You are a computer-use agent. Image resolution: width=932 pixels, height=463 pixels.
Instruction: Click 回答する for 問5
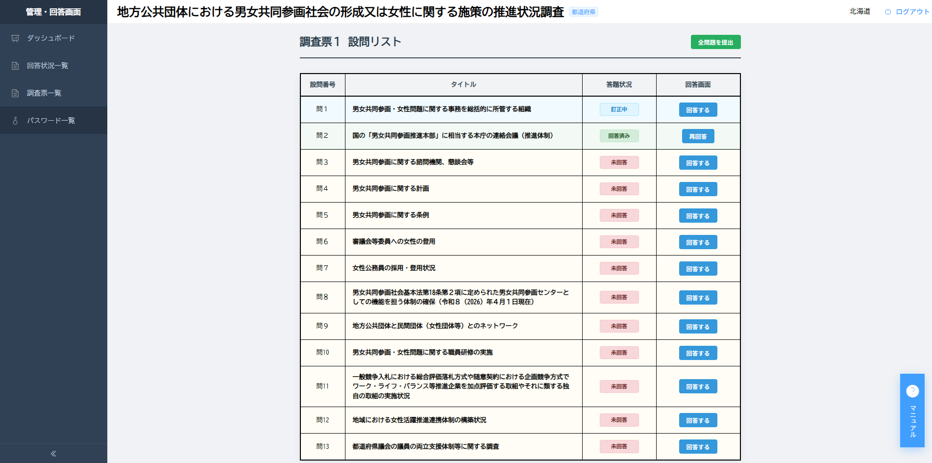click(698, 216)
